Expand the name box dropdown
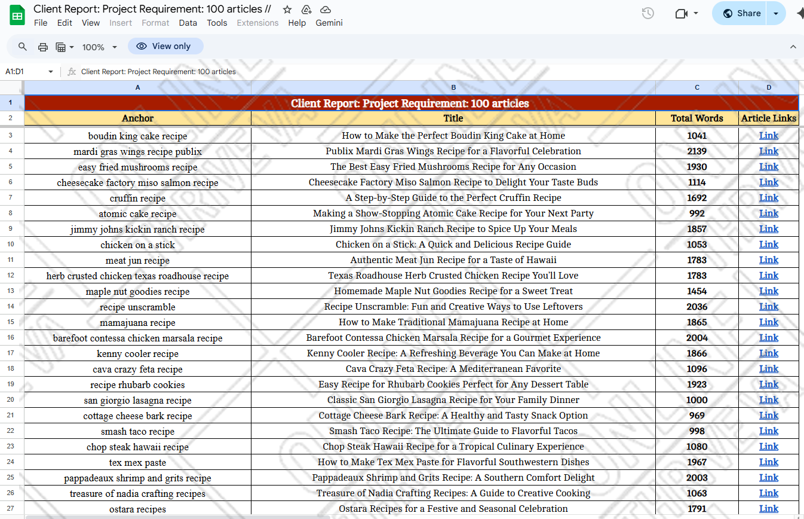The width and height of the screenshot is (804, 519). coord(50,71)
